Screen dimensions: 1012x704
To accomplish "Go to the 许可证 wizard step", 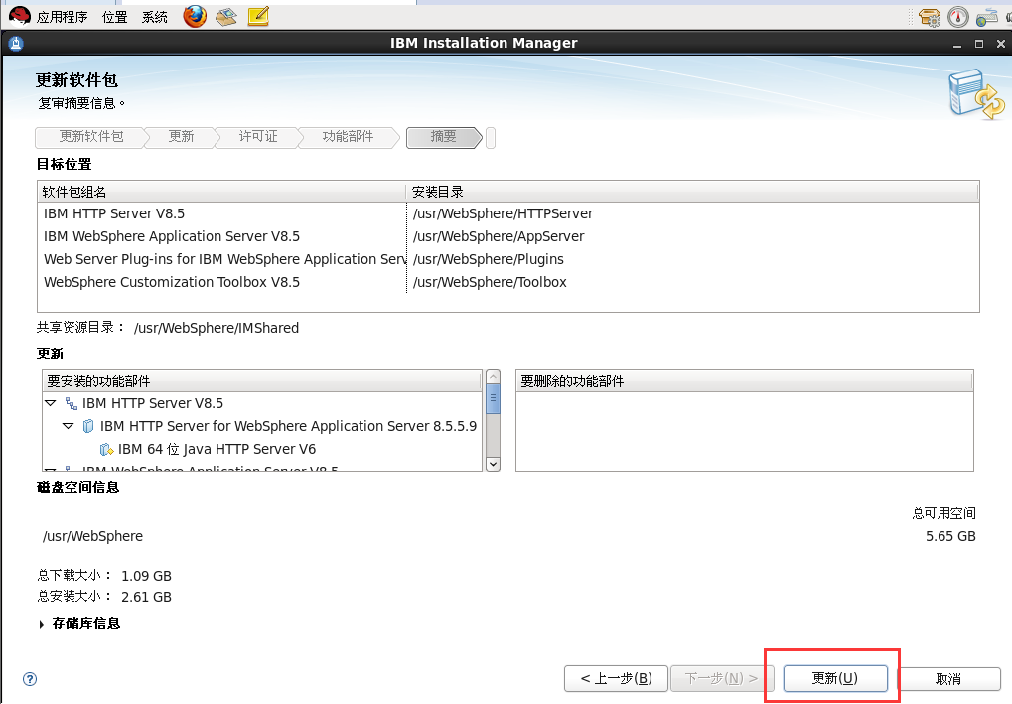I will (258, 137).
